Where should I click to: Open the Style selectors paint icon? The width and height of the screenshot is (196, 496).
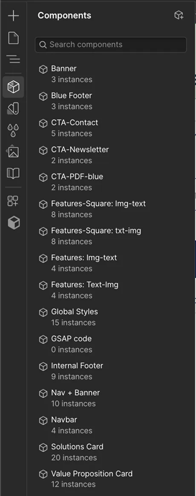click(13, 109)
